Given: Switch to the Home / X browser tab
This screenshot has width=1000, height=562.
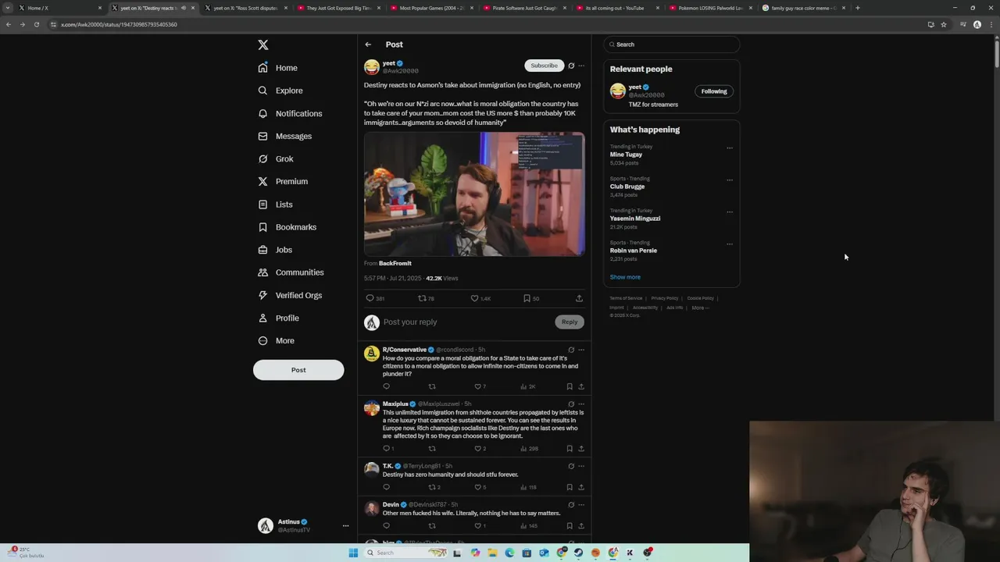Looking at the screenshot, I should tap(61, 8).
